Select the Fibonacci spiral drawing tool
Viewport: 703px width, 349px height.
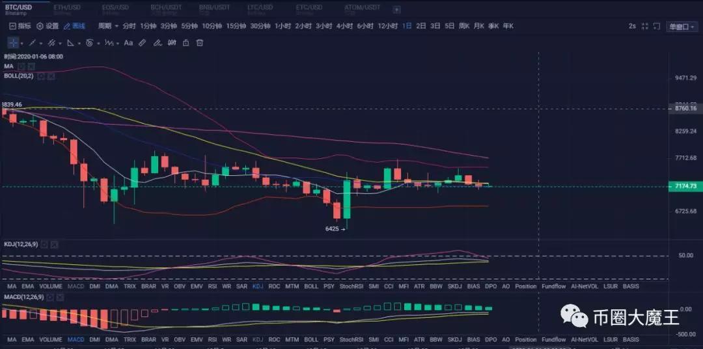coord(89,43)
